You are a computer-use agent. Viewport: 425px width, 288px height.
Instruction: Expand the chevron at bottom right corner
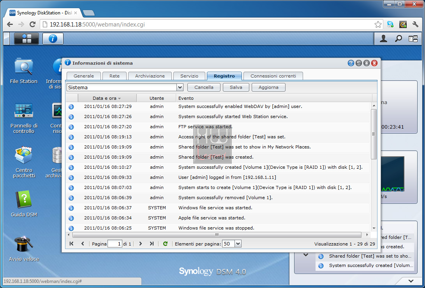click(x=411, y=281)
